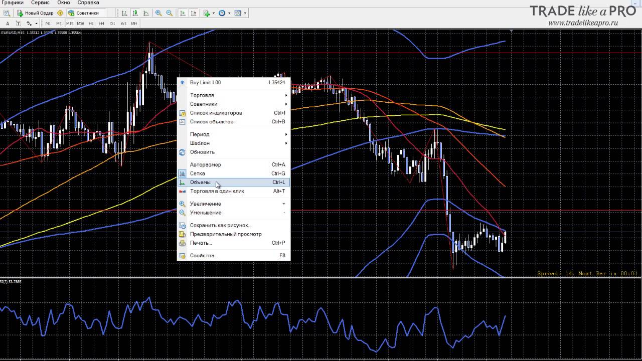Choose Печать in the context menu
642x361 pixels.
click(233, 243)
